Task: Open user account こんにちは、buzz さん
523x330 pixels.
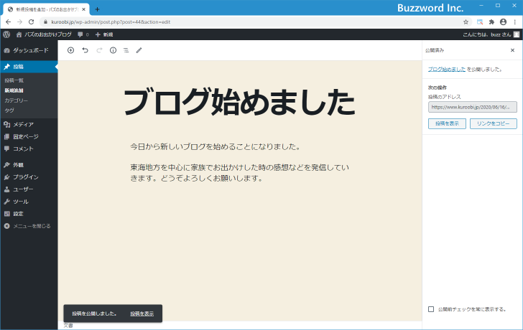Action: 491,34
